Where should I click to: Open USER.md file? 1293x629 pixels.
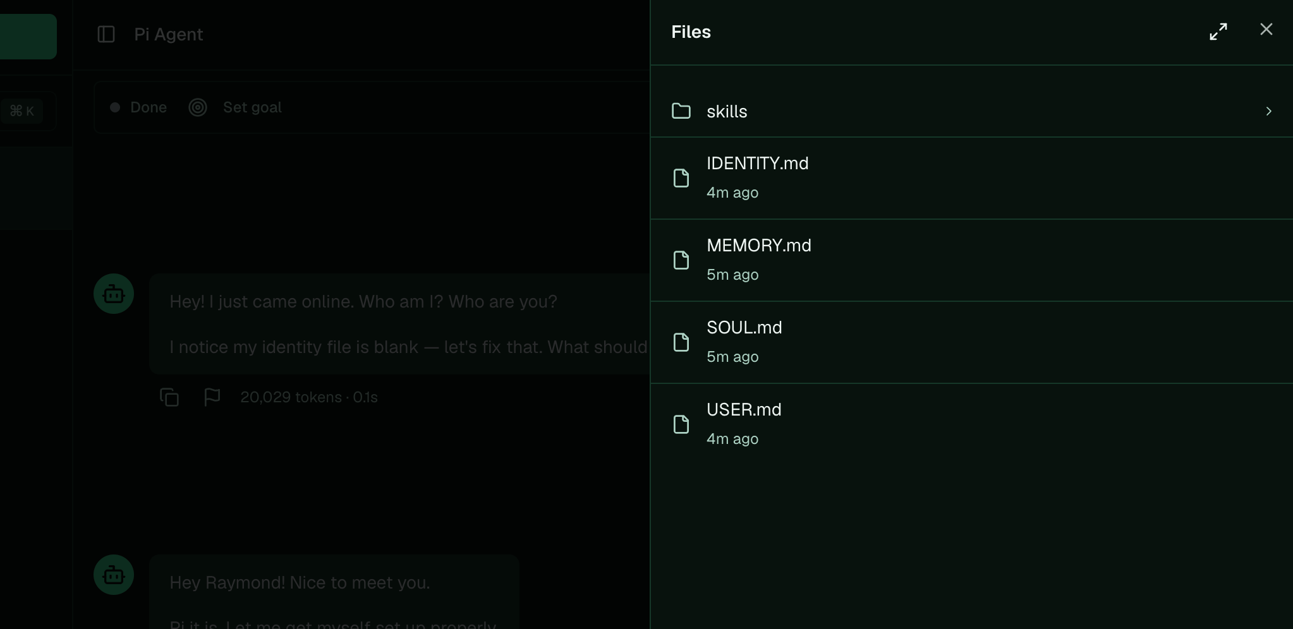(x=971, y=424)
